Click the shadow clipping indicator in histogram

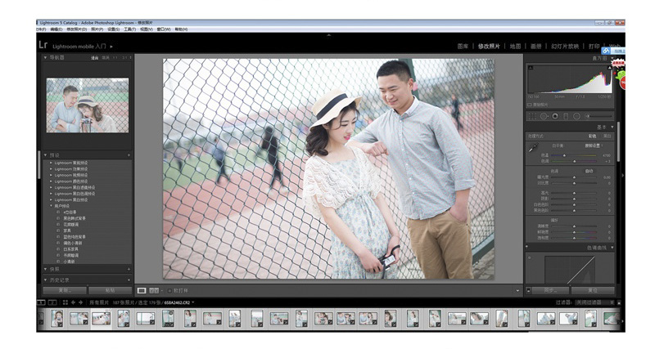pos(531,68)
